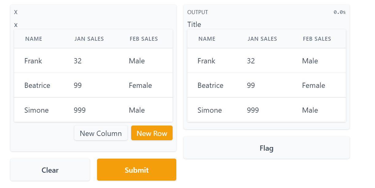Click the Female cell in input table

point(140,85)
